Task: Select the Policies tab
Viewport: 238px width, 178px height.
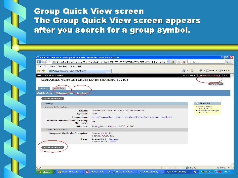Action: point(59,88)
